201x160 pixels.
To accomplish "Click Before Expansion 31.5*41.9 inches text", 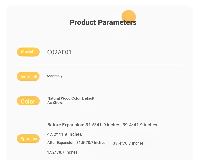I will [x=84, y=125].
